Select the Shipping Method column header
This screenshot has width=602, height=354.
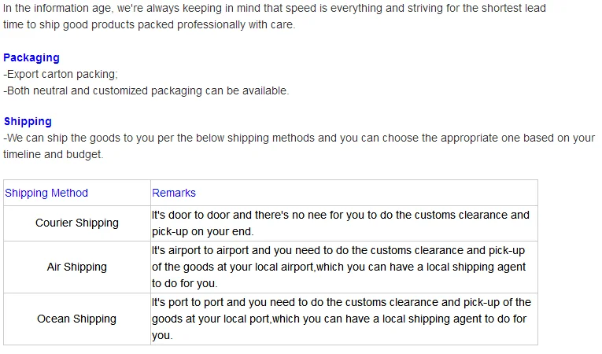46,193
